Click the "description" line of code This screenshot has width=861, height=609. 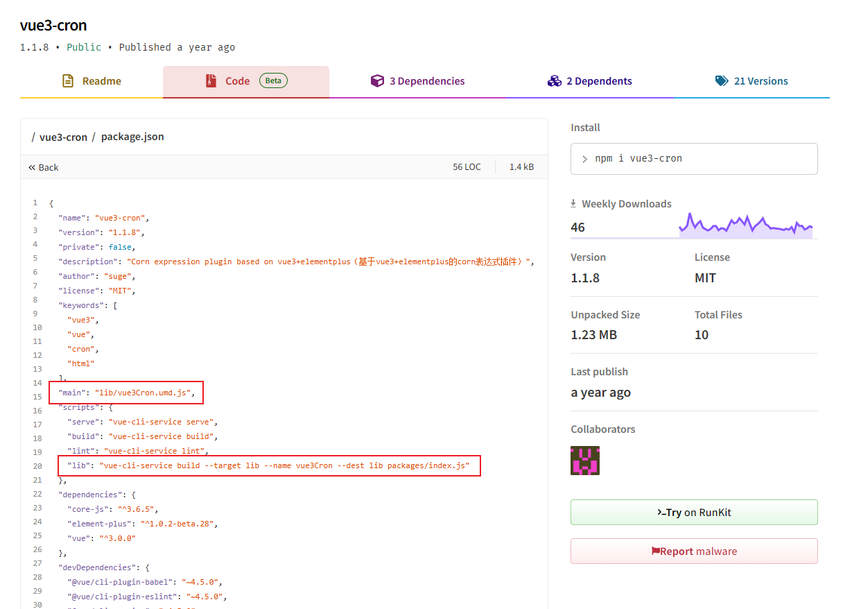(297, 261)
